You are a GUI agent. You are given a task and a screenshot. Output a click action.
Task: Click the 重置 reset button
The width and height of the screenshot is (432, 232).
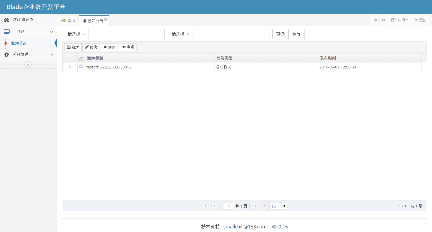click(296, 34)
